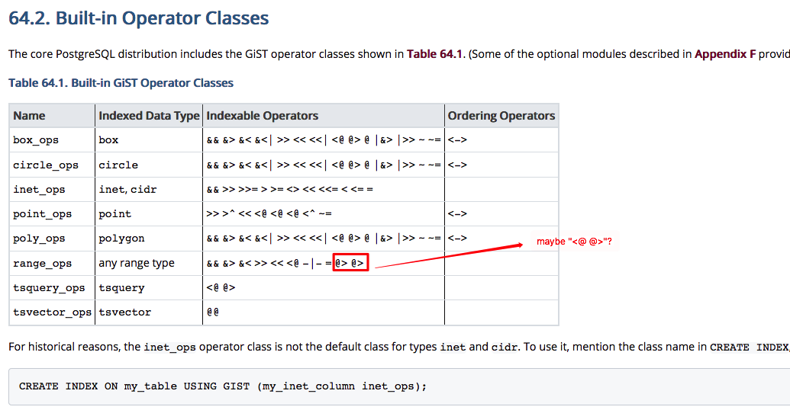Click the Indexable Operators column header
790x410 pixels.
pyautogui.click(x=263, y=116)
